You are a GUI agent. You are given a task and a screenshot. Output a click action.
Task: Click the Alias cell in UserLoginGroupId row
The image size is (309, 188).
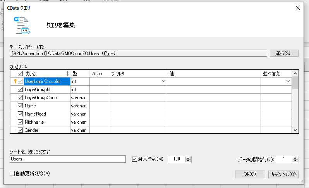(99, 81)
